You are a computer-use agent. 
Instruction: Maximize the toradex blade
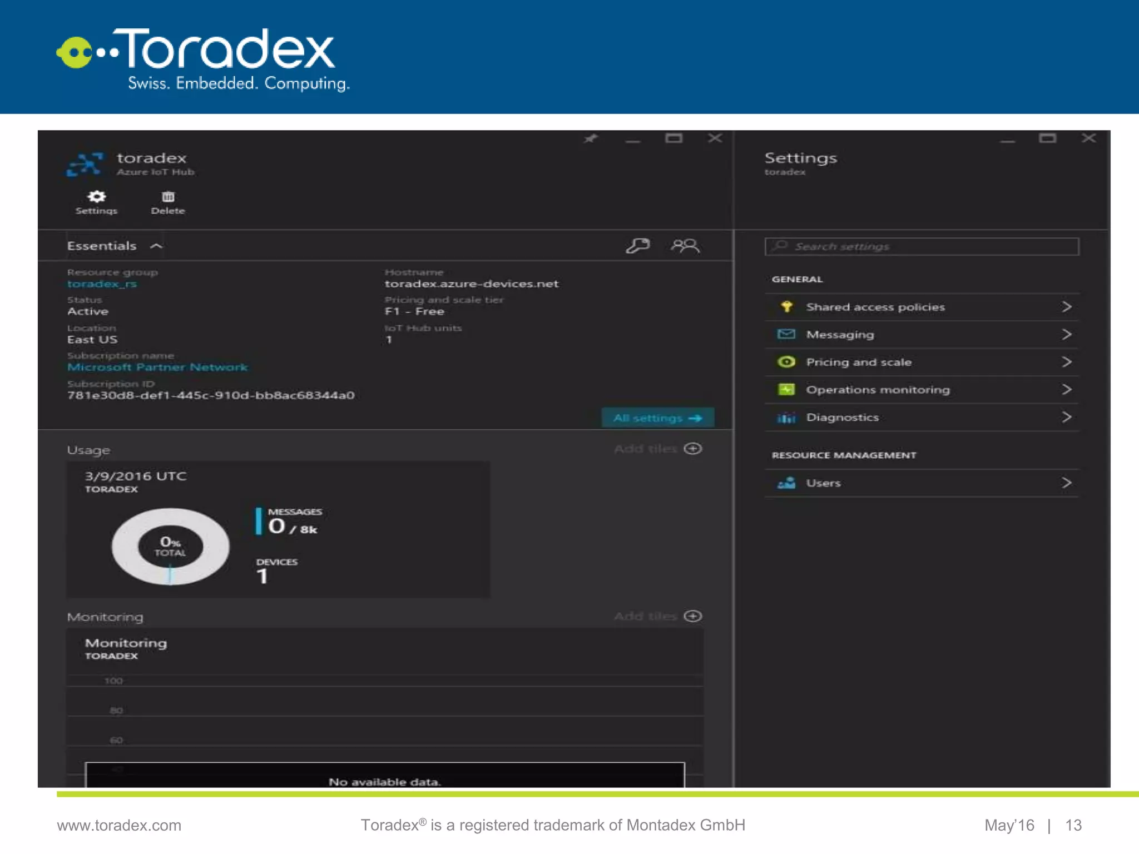pos(674,138)
